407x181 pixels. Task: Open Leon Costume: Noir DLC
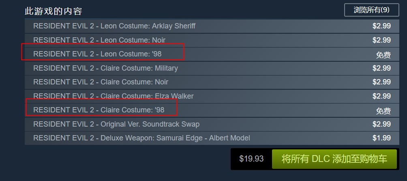click(212, 40)
